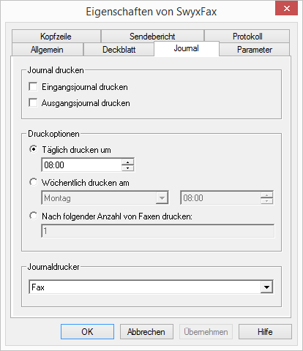Open the Sendebericht tab
The image size is (303, 351).
pos(152,37)
